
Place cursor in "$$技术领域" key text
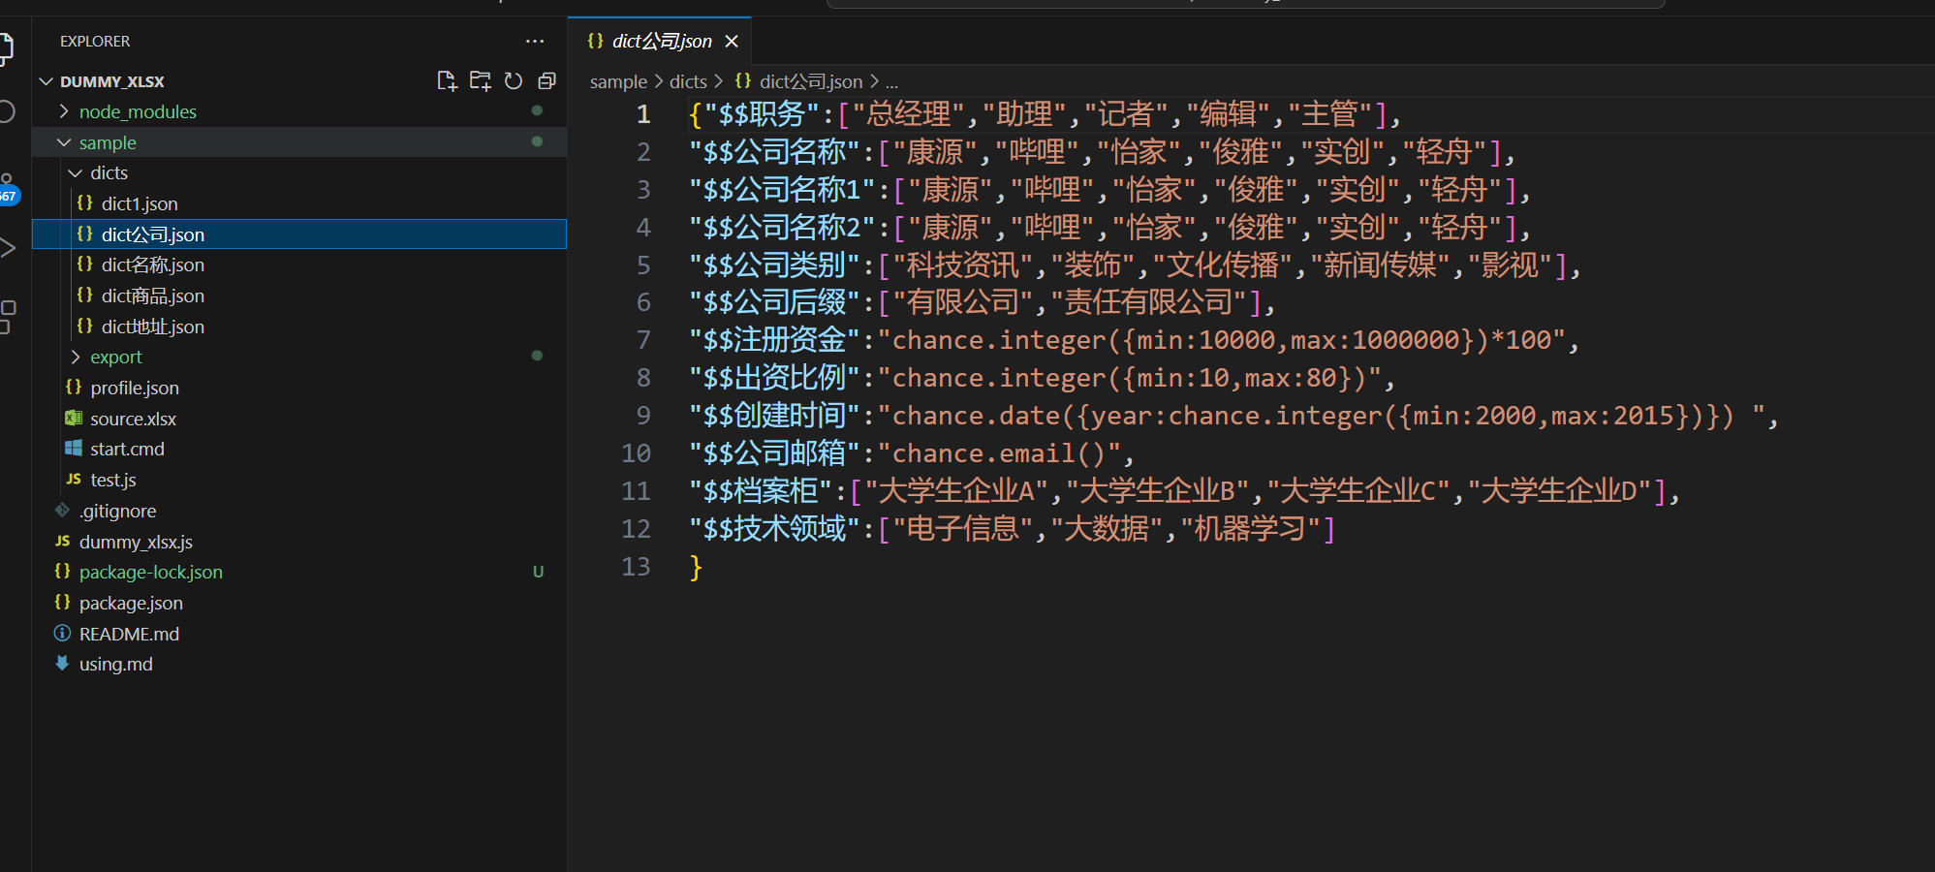coord(775,529)
